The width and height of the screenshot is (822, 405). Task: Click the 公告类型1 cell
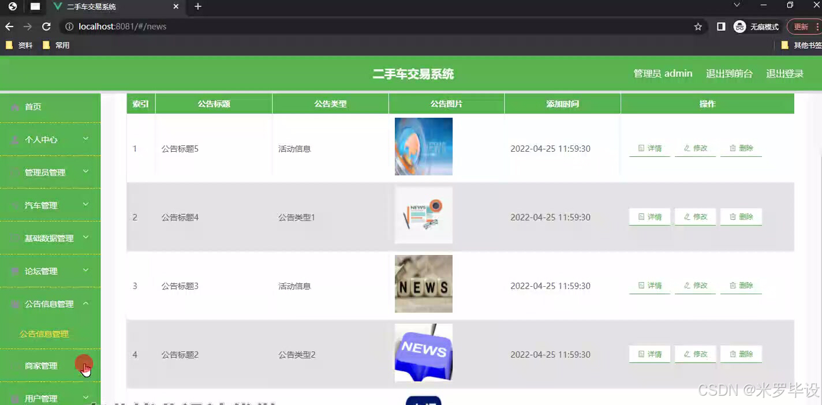tap(297, 217)
